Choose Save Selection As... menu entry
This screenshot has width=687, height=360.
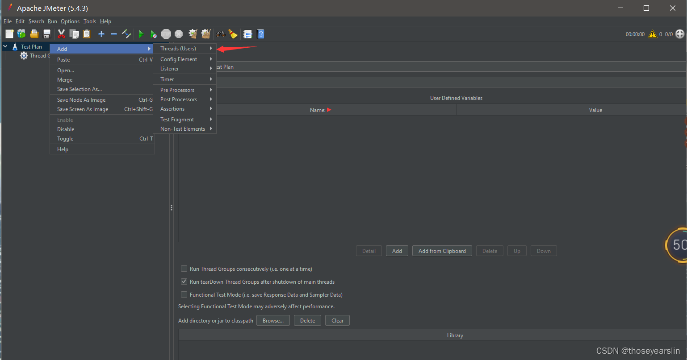[102, 89]
